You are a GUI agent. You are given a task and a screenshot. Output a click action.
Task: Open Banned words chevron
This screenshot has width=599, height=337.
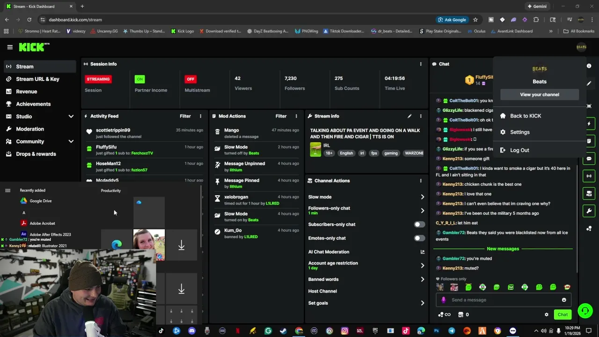422,279
